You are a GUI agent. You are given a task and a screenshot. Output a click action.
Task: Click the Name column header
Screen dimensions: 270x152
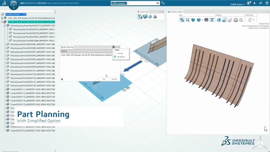[86, 51]
